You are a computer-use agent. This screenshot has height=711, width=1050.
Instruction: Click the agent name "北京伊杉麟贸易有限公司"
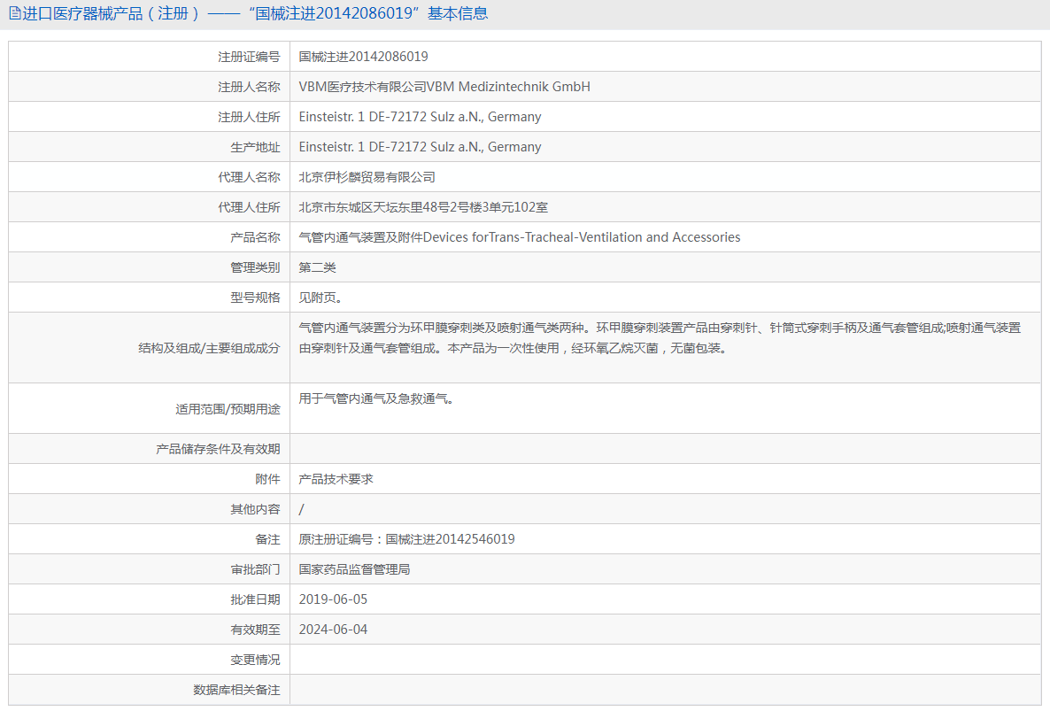(367, 177)
